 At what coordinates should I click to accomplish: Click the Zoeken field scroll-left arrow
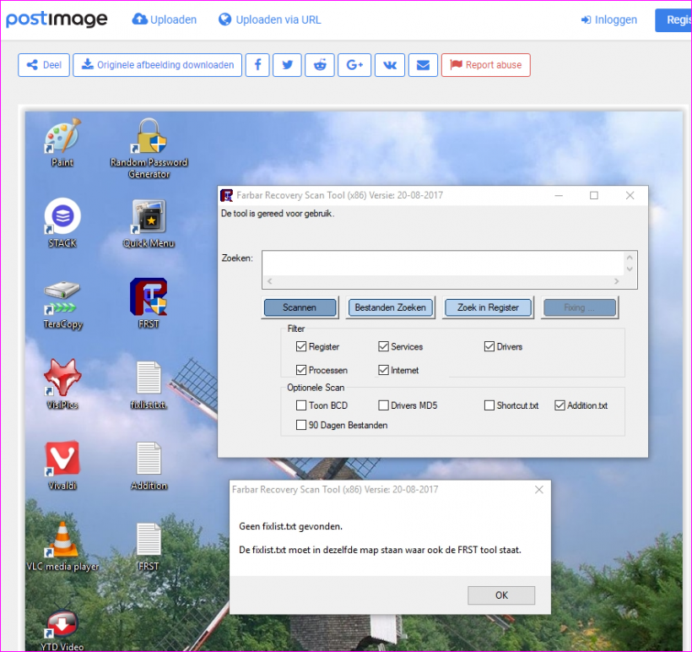(x=270, y=281)
